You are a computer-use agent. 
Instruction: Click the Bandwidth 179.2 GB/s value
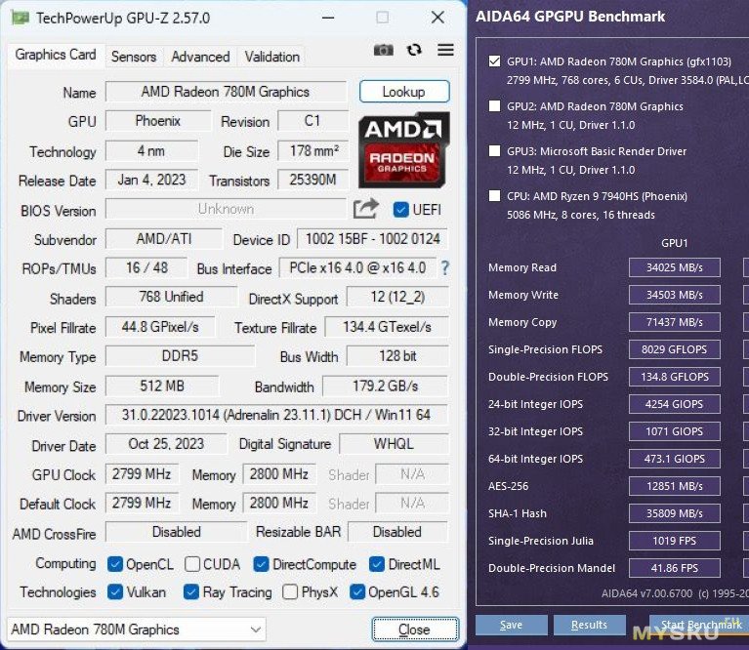[385, 386]
